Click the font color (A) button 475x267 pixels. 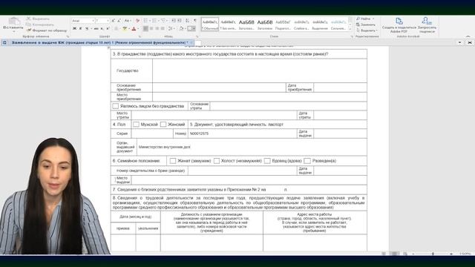[134, 28]
